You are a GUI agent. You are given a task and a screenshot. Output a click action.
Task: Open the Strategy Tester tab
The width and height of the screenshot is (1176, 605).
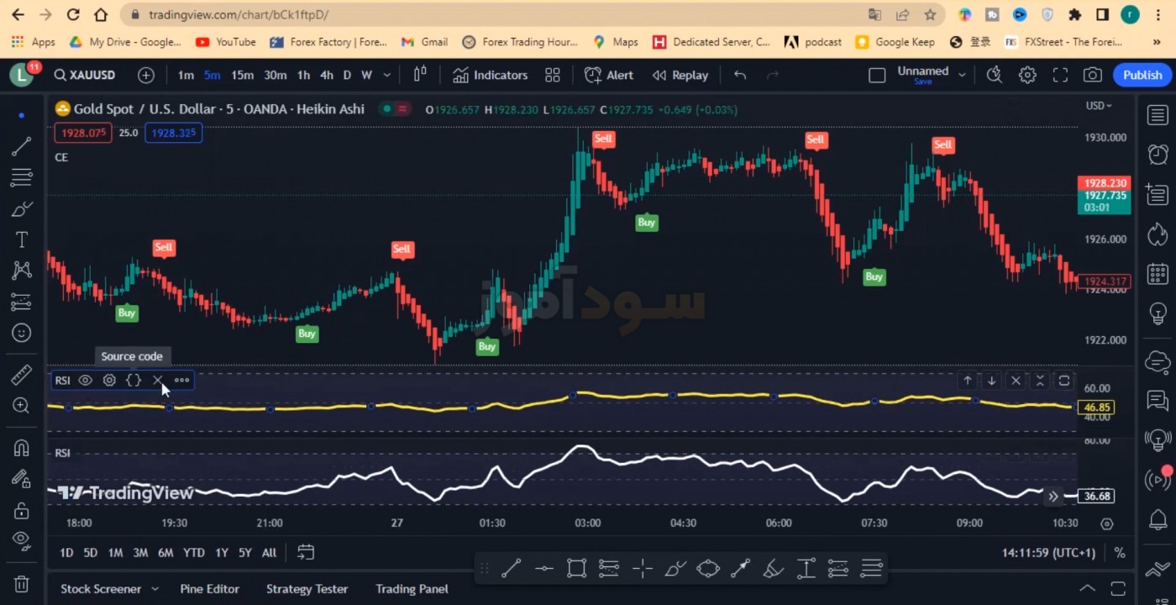pyautogui.click(x=307, y=589)
